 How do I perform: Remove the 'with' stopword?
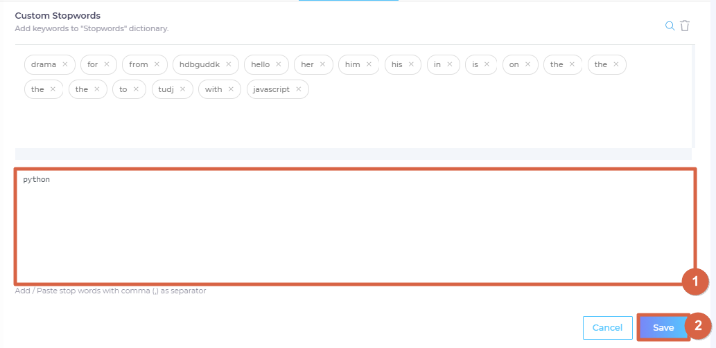(231, 89)
